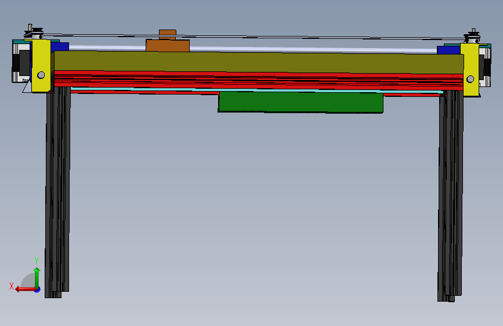The height and width of the screenshot is (326, 503).
Task: Select the left black vertical leg
Action: click(58, 192)
